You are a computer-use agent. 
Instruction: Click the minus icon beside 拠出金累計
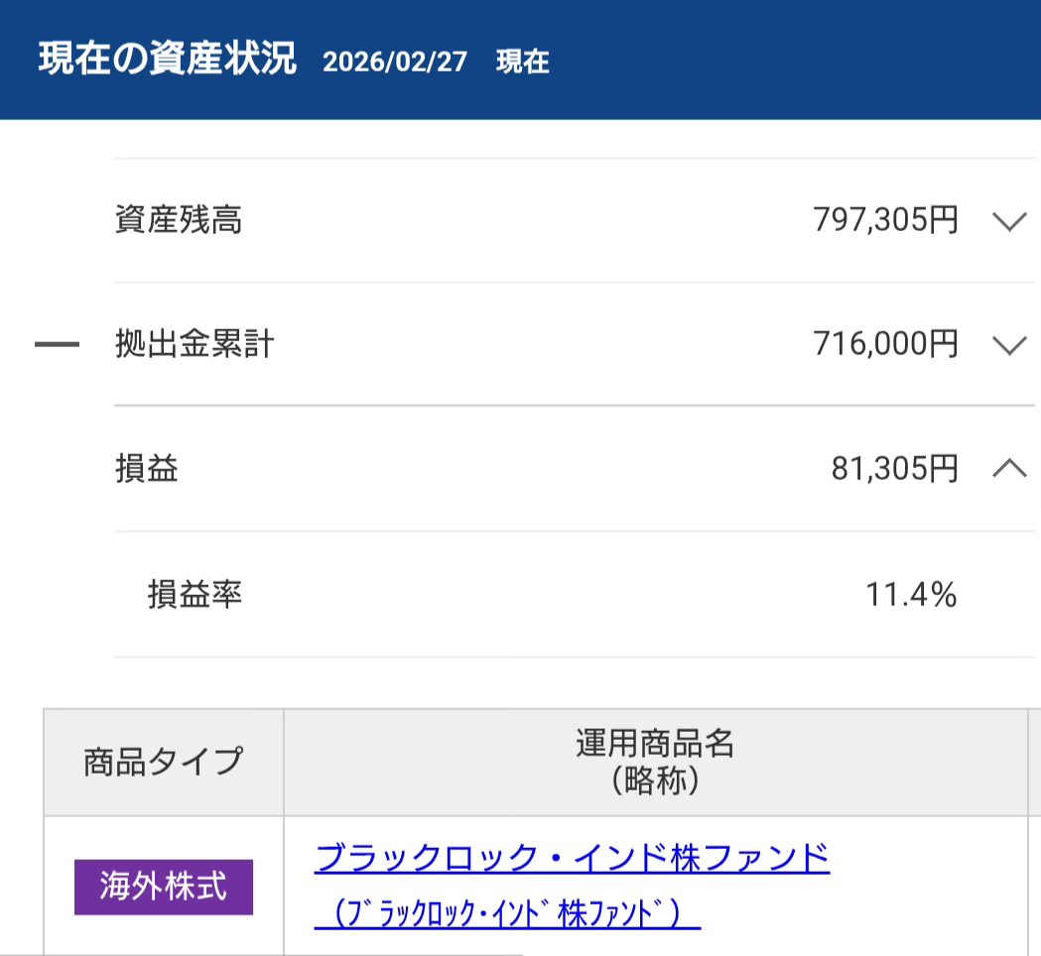pos(57,345)
